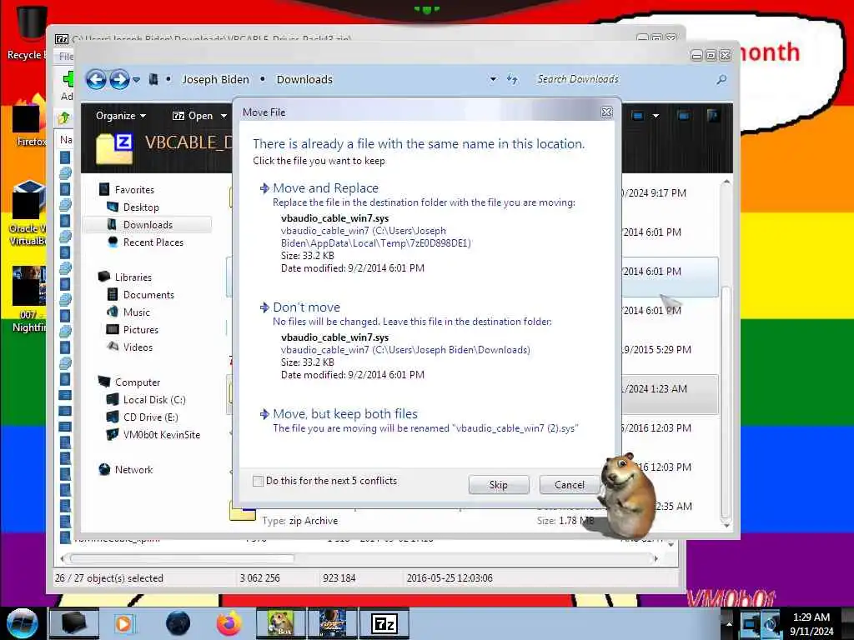Open Videos library in navigation pane
The width and height of the screenshot is (854, 640).
click(x=138, y=347)
